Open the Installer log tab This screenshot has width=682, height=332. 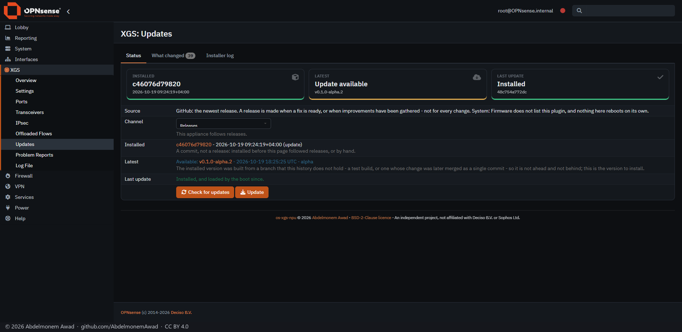tap(220, 55)
